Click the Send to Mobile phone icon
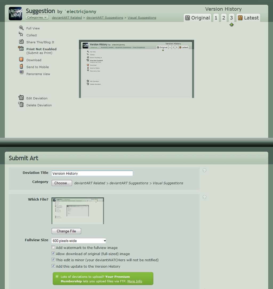273x289 pixels. click(21, 66)
